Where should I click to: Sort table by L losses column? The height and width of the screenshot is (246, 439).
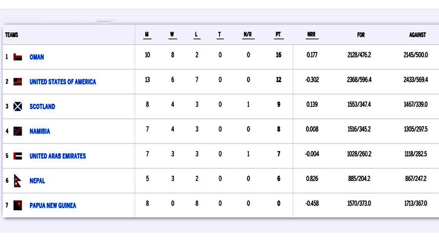196,35
